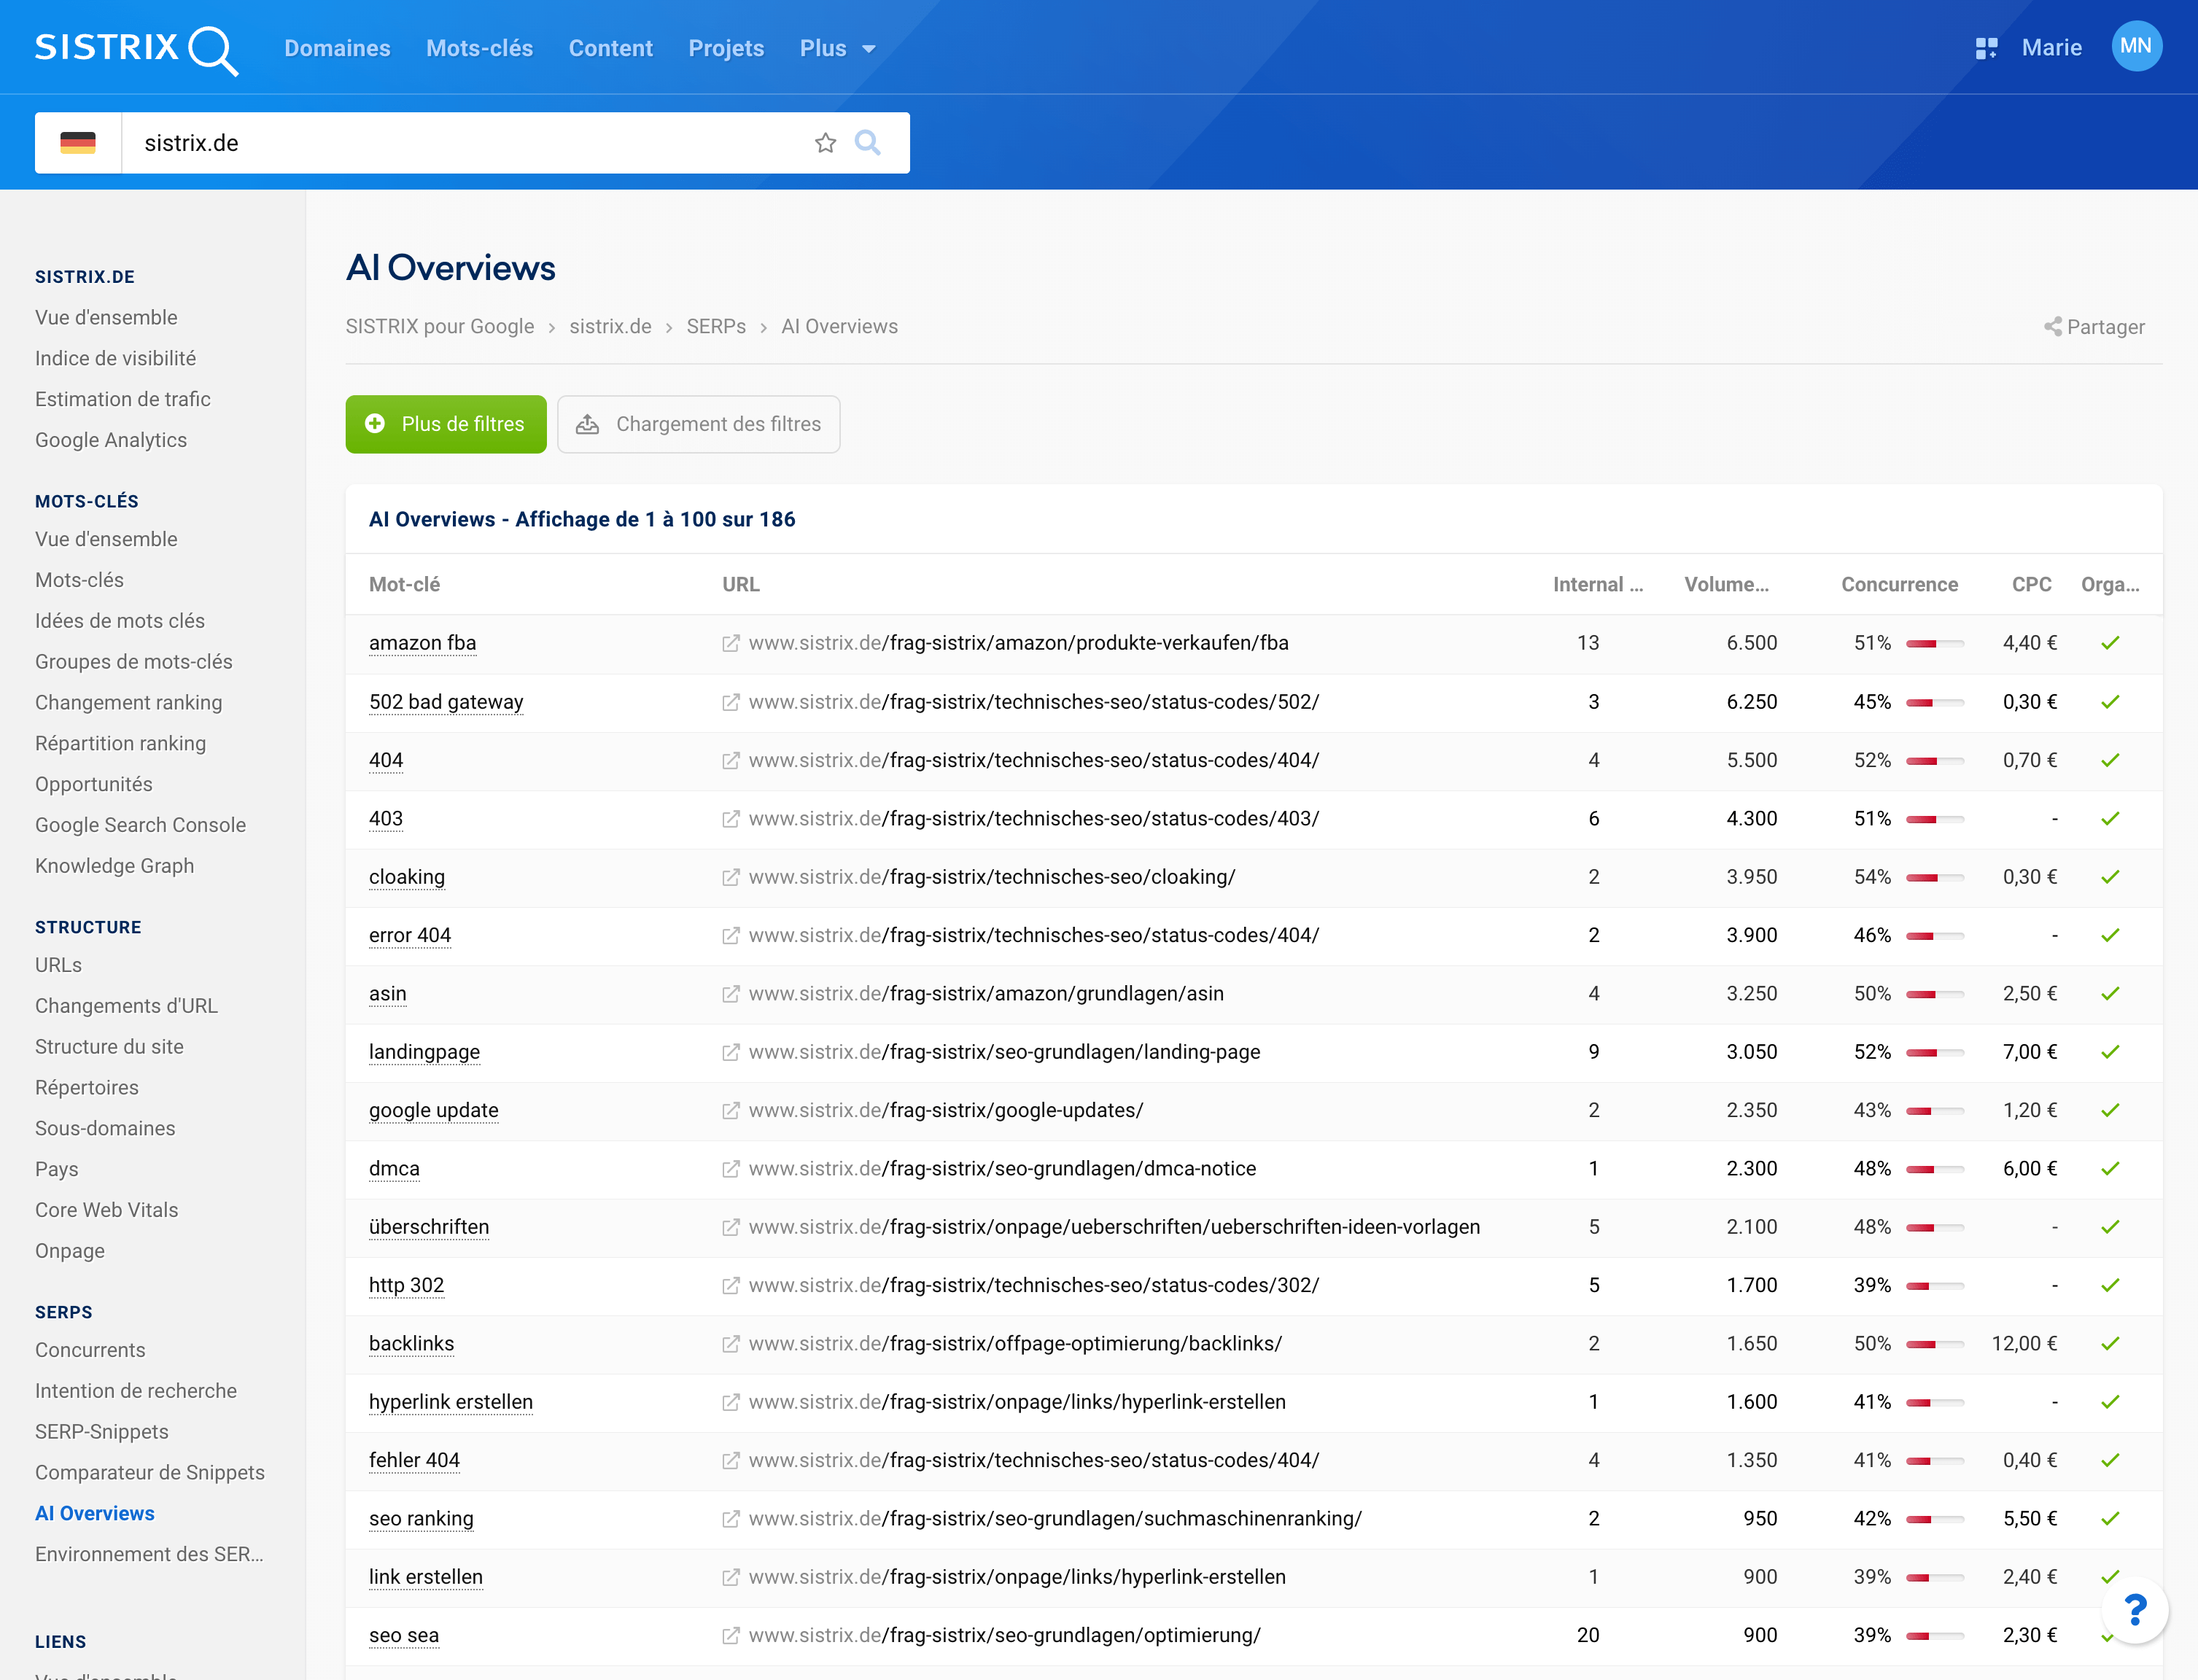Click keyword 'hyperlink erstellen'
2198x1680 pixels.
(451, 1402)
